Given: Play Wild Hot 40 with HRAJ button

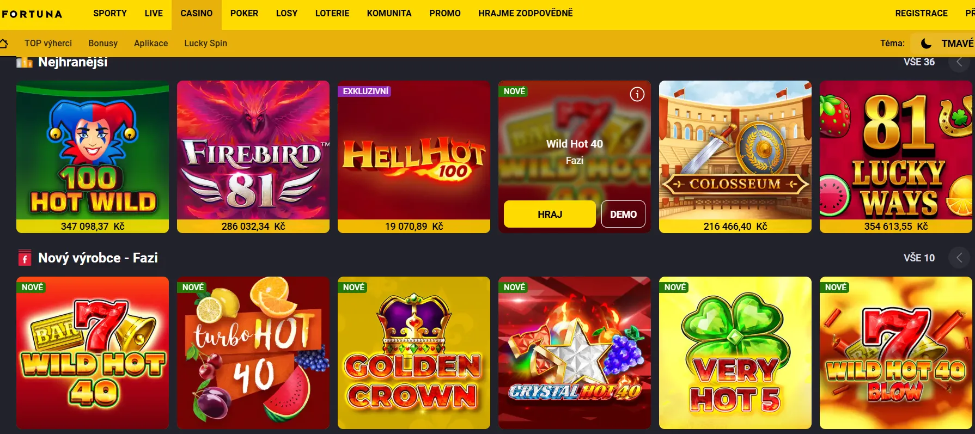Looking at the screenshot, I should point(550,214).
